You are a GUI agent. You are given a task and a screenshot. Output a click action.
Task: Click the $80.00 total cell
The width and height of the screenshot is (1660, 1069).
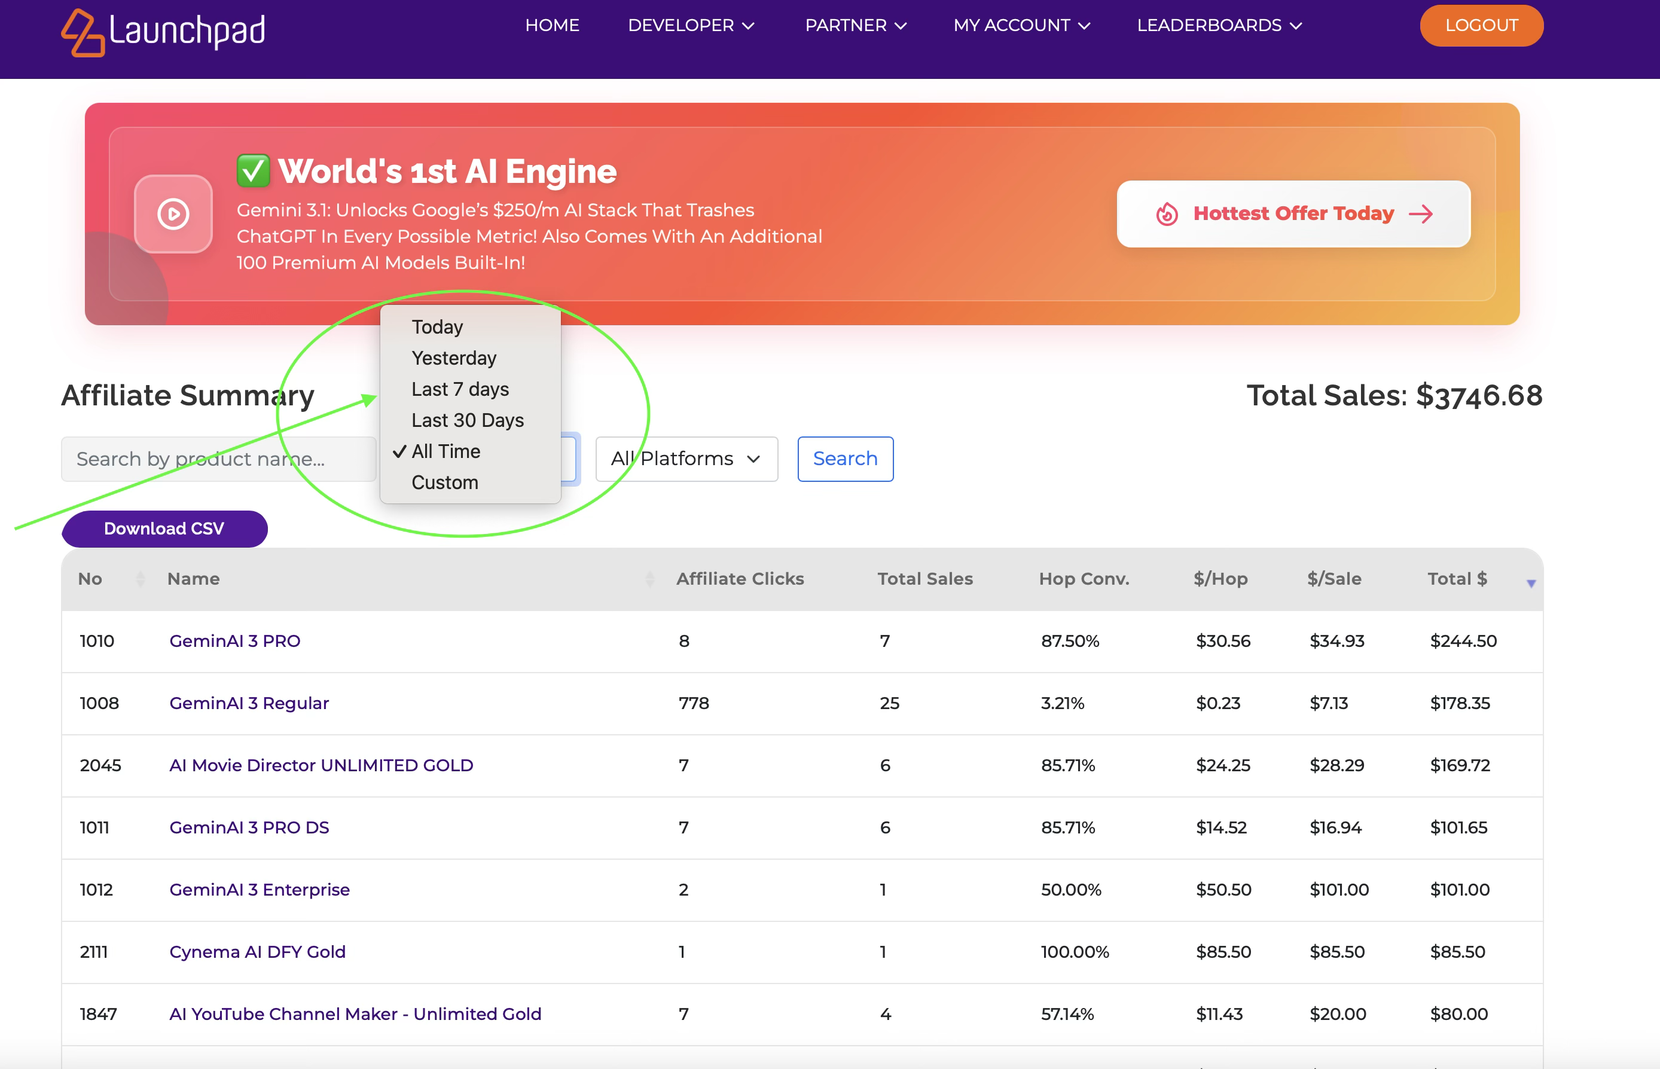1458,1014
